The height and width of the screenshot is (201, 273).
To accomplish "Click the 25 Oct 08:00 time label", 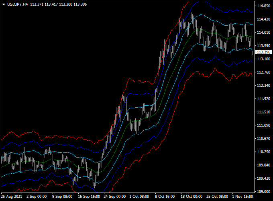I will coord(217,197).
